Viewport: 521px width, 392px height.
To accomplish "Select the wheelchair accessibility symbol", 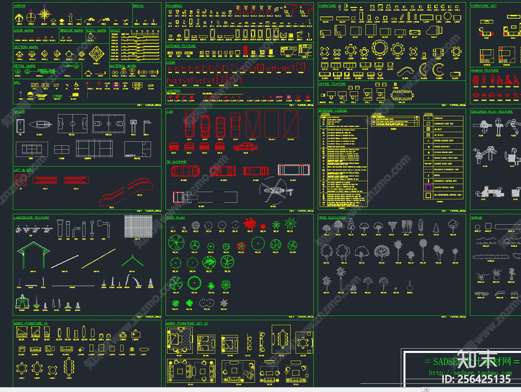I will (76, 85).
